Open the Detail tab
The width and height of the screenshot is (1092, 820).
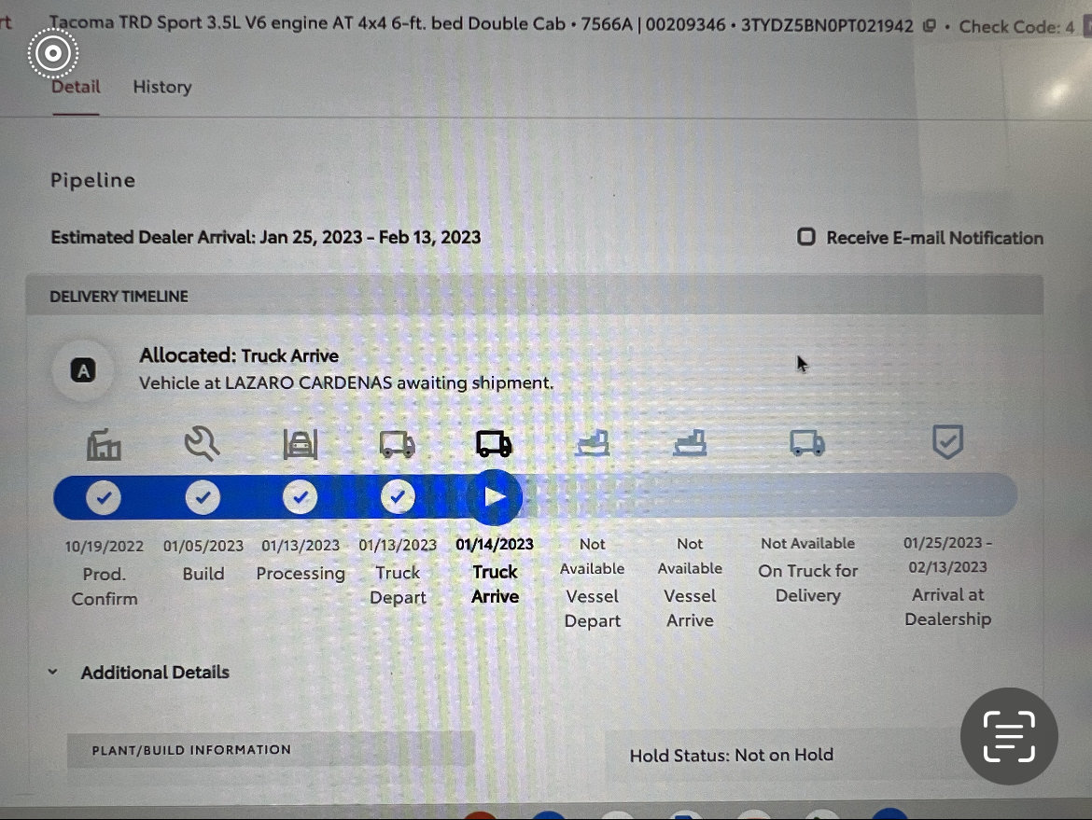[76, 87]
